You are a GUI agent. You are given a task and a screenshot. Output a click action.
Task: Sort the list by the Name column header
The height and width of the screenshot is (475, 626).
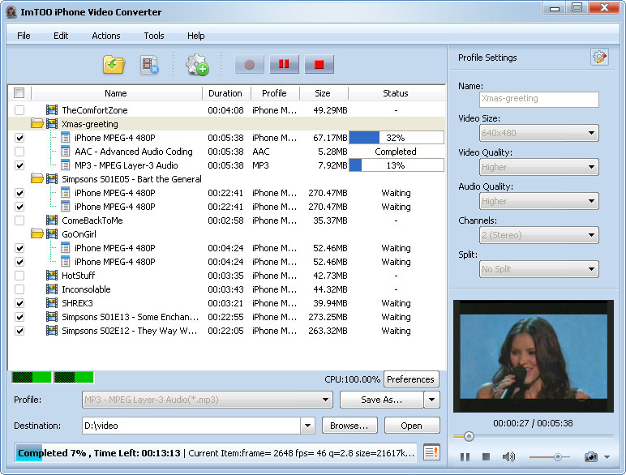coord(116,93)
